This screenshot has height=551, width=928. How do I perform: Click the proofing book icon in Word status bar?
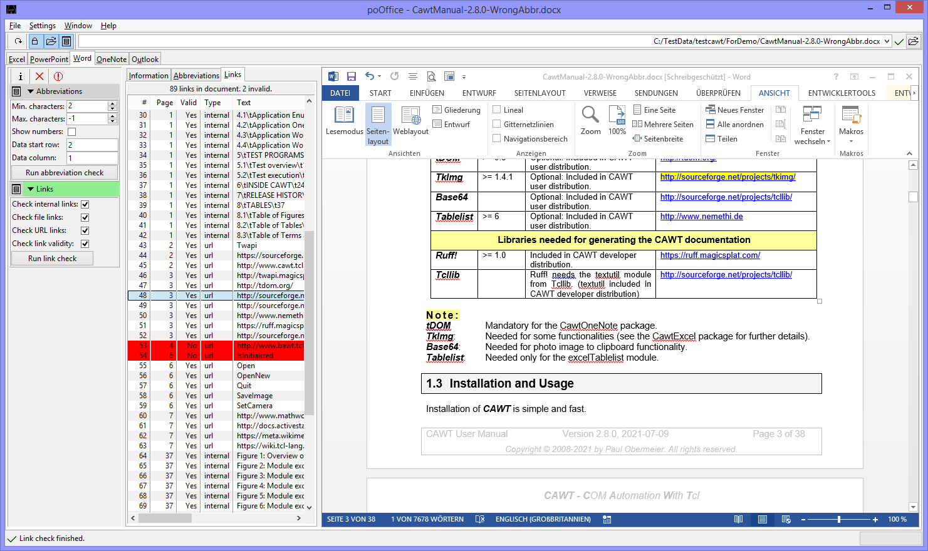(480, 519)
